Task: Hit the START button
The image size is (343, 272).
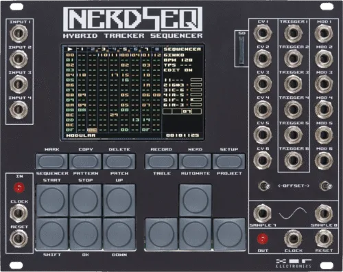Action: click(52, 200)
